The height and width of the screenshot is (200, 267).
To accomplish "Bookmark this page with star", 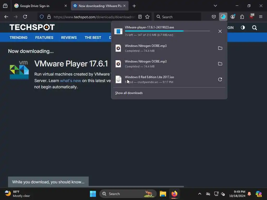I will (x=147, y=17).
